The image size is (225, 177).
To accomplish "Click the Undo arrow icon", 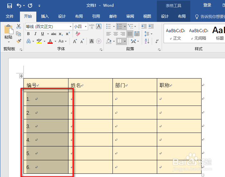I will [x=19, y=5].
